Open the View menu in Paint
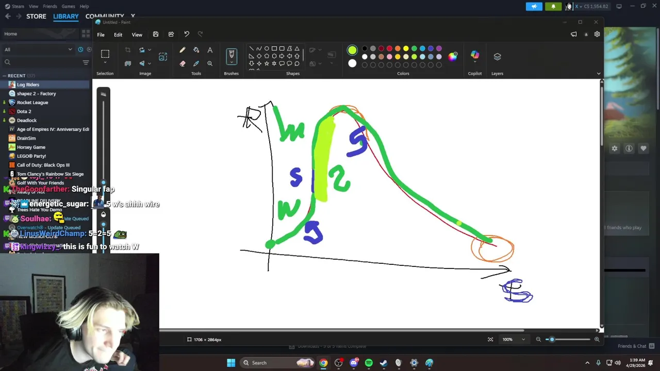This screenshot has height=371, width=660. (x=137, y=35)
